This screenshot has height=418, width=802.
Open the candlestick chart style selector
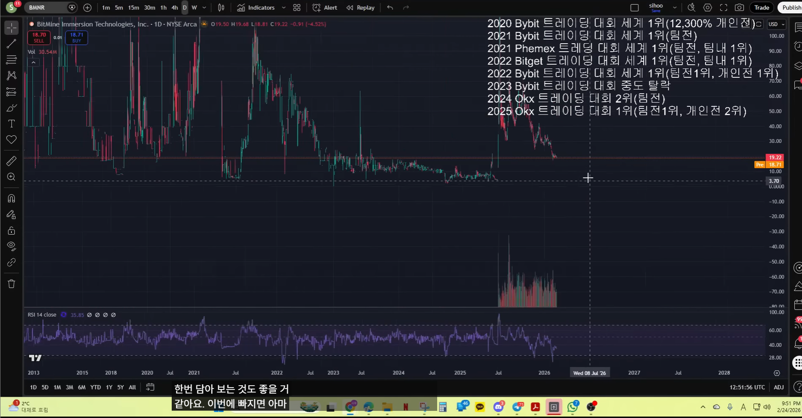pos(221,8)
